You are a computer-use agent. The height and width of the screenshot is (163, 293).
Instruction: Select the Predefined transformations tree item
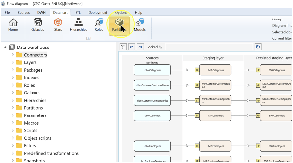point(51,153)
